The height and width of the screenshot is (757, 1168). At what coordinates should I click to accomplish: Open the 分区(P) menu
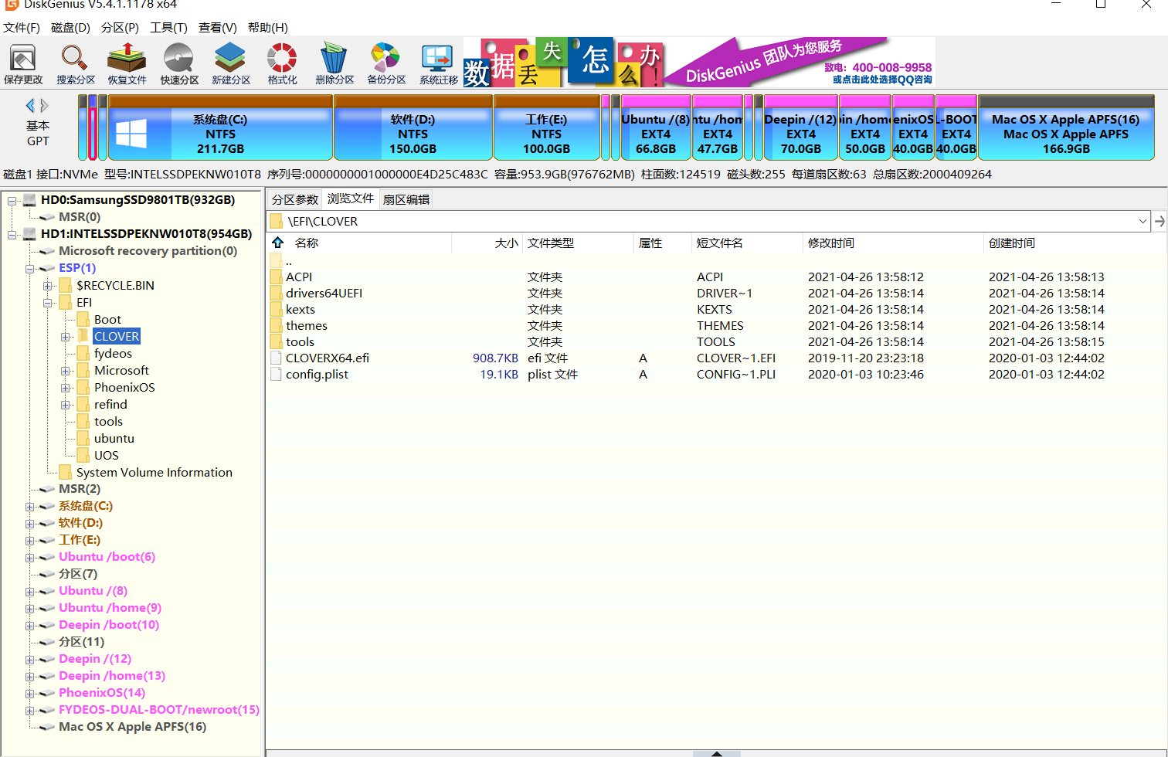tap(120, 28)
